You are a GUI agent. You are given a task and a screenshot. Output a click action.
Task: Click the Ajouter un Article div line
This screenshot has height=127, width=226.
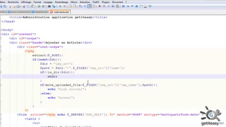click(50, 43)
